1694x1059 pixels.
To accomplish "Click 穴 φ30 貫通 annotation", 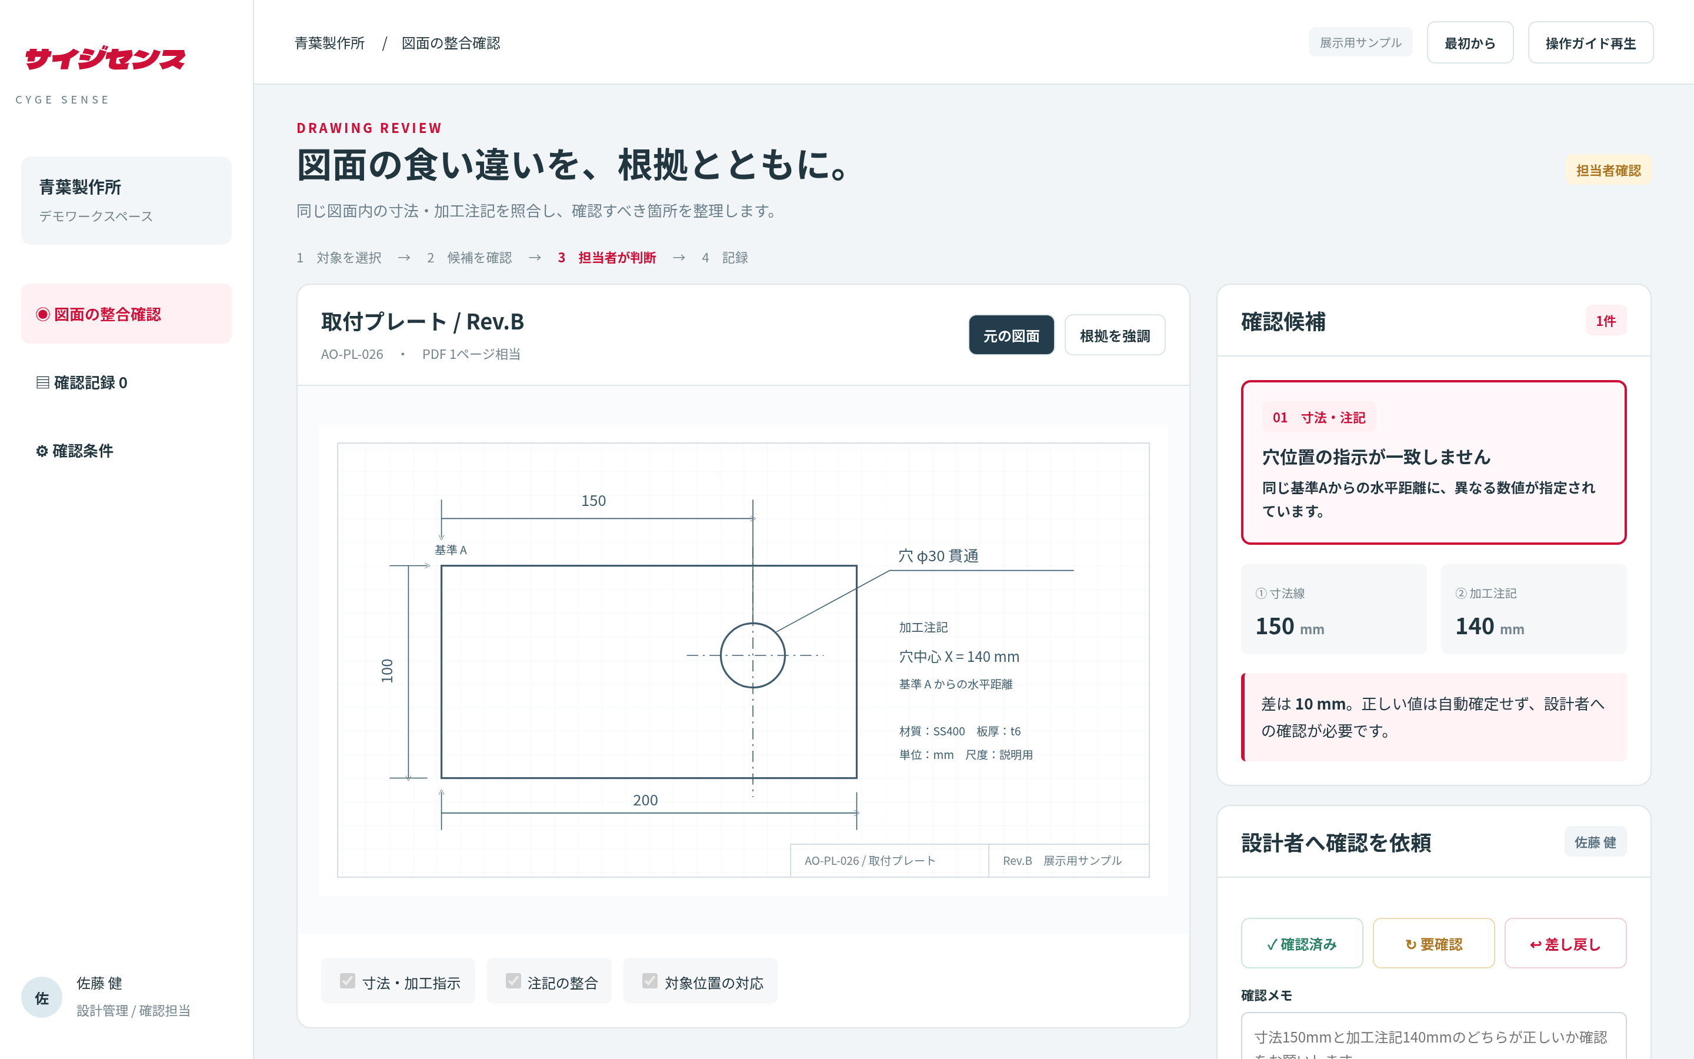I will pos(939,556).
